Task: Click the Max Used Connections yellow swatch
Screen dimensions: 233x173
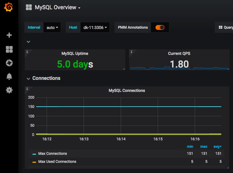Action: click(34, 162)
